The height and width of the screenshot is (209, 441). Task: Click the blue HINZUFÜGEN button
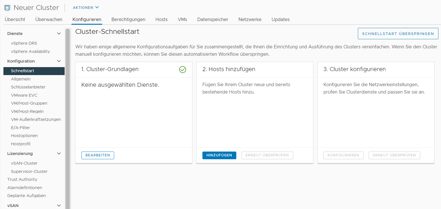(x=219, y=155)
